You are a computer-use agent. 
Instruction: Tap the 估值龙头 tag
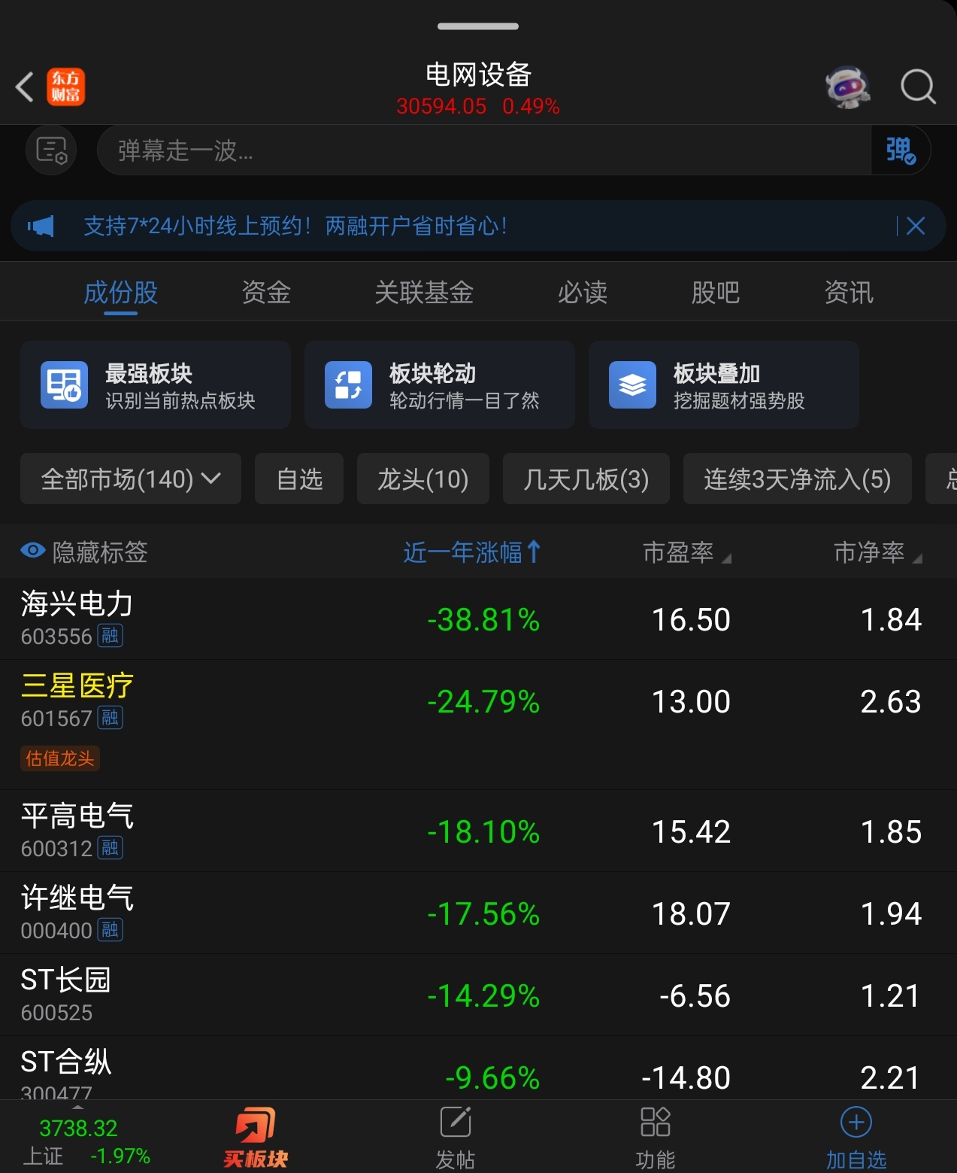60,758
